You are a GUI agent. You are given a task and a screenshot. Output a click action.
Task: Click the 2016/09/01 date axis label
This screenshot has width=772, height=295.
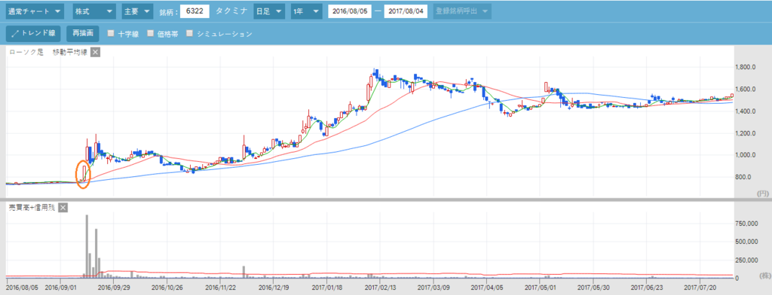60,287
